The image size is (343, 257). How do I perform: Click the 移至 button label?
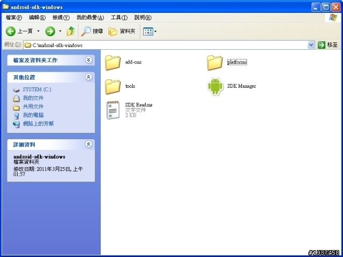click(332, 45)
